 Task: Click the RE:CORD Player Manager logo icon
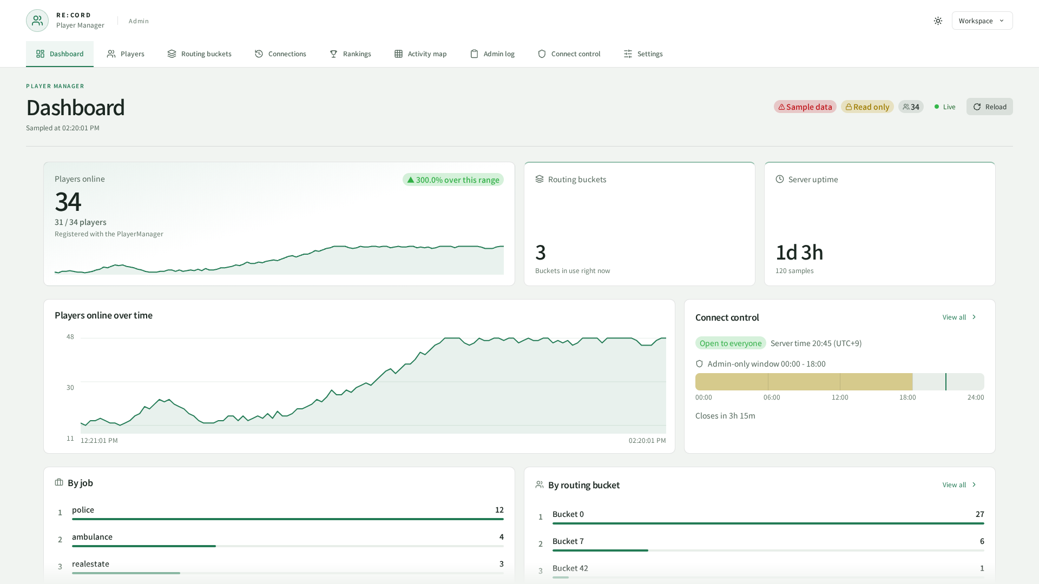point(37,21)
